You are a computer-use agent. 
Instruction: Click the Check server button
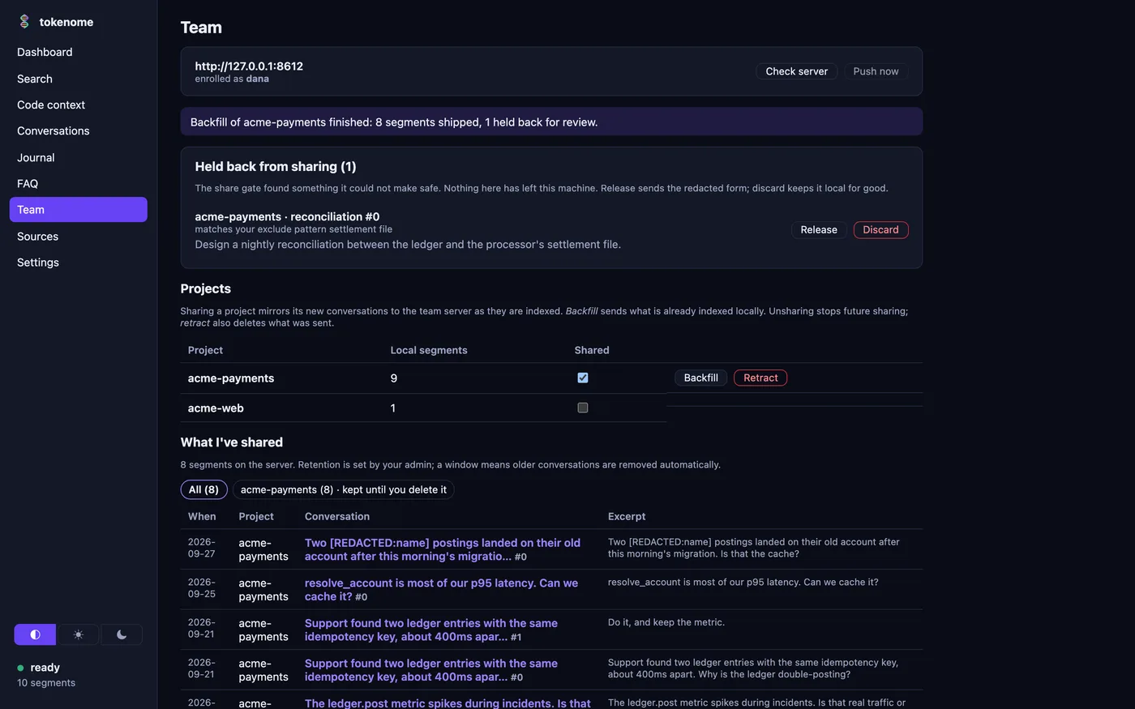point(796,71)
